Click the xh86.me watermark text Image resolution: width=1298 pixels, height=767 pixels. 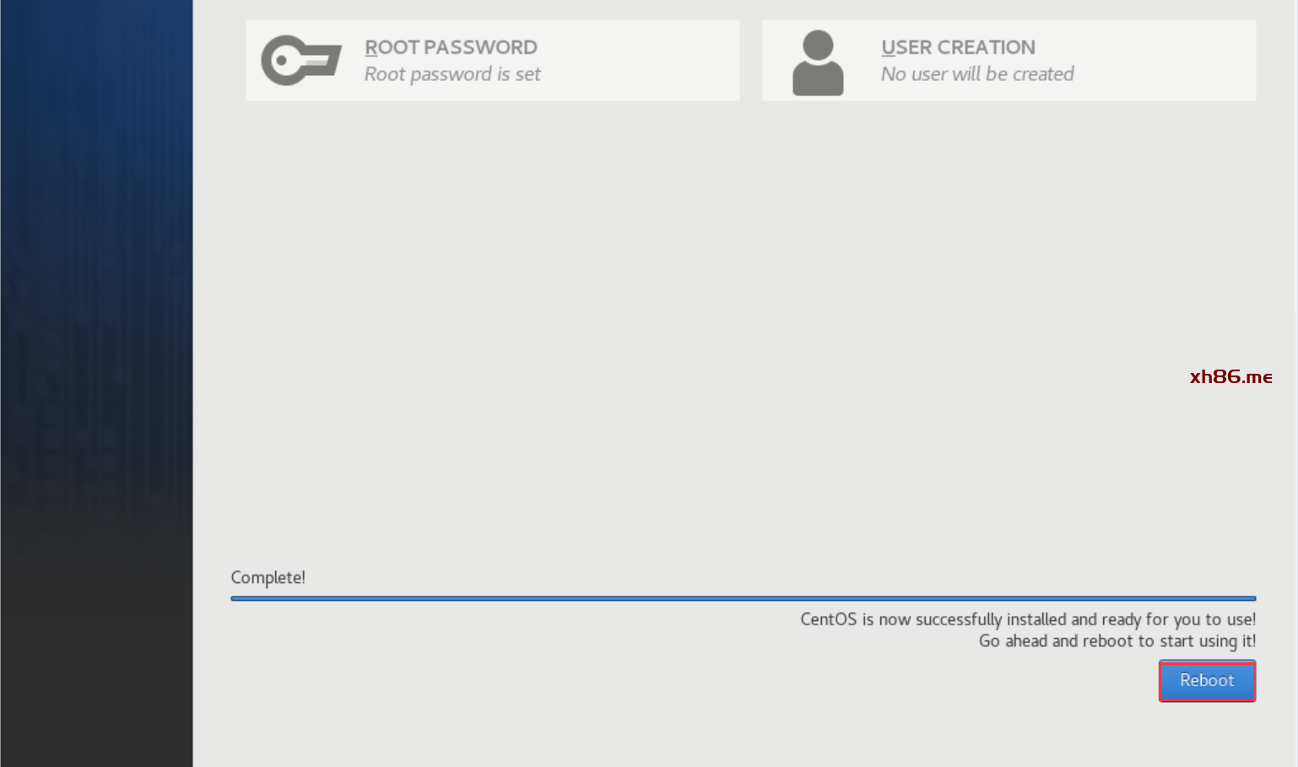point(1230,376)
